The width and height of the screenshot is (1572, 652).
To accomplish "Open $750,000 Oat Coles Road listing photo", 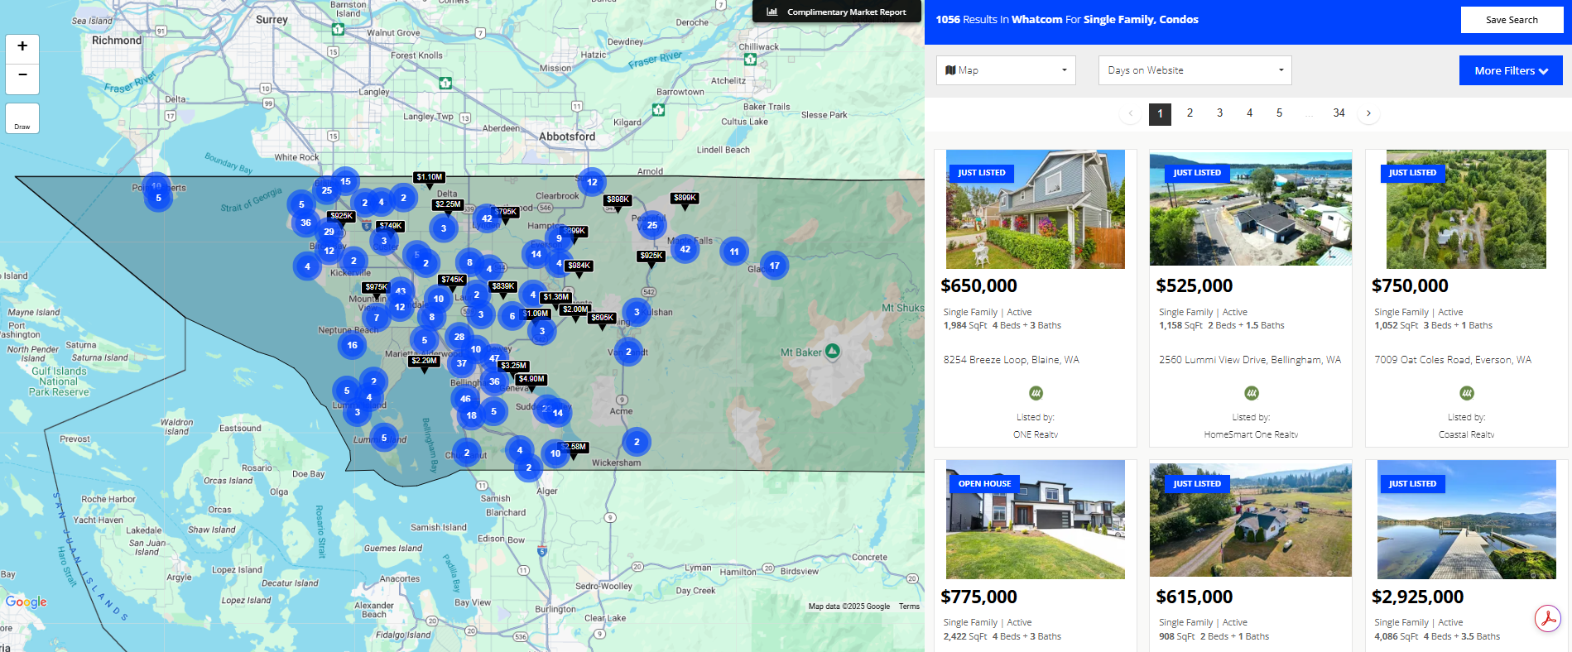I will click(1466, 209).
